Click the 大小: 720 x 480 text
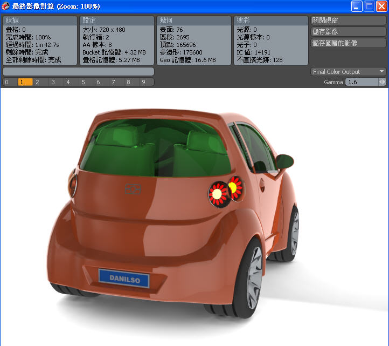The image size is (389, 346). (x=104, y=30)
